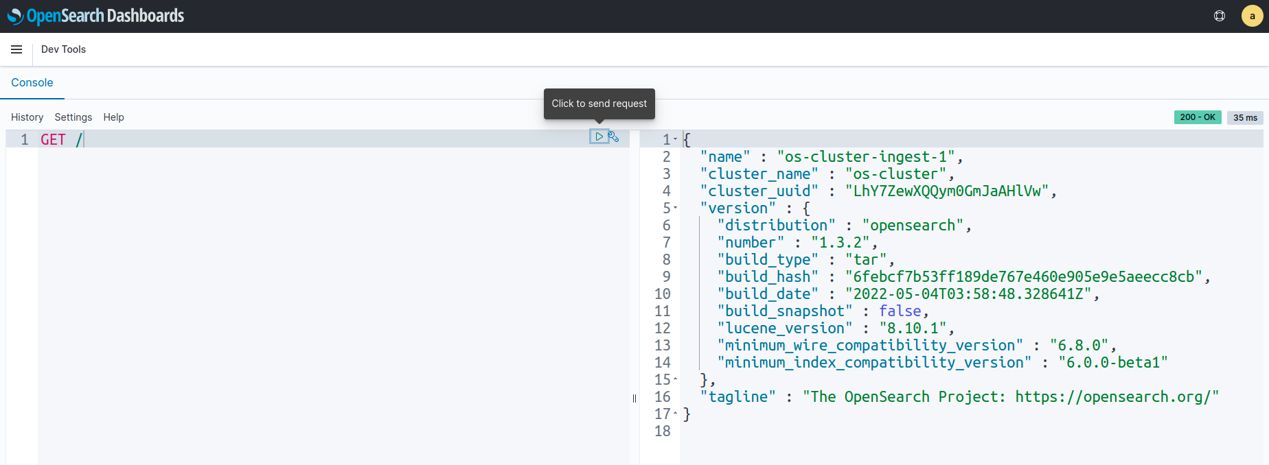Click the 200 - OK status badge
The width and height of the screenshot is (1269, 465).
[1197, 117]
